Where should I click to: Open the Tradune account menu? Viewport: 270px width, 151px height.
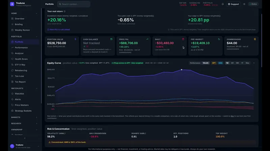pos(24,146)
